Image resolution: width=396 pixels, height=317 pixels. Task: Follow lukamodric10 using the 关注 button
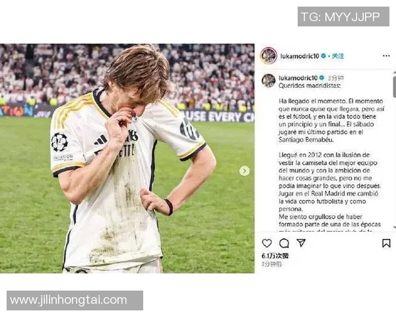tap(338, 56)
